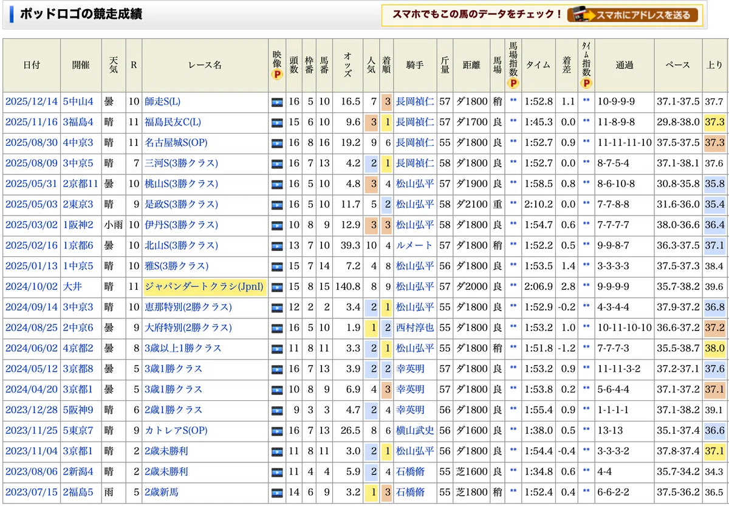Click passing cell 11-11-11-10

[x=625, y=143]
